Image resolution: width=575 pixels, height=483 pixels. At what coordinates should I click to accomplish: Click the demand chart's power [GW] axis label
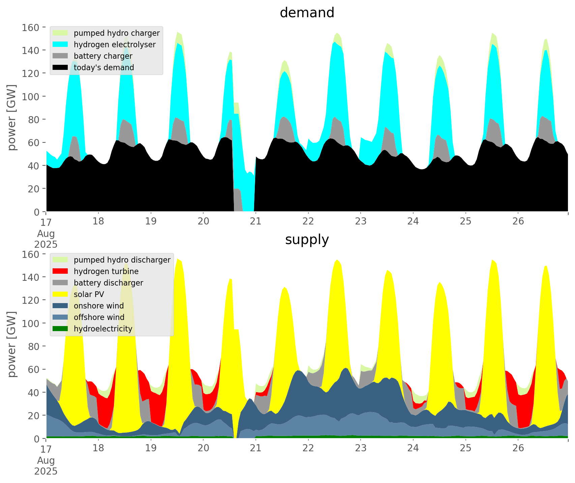click(x=11, y=117)
